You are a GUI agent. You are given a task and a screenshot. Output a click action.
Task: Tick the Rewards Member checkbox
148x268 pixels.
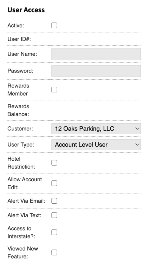tap(54, 90)
